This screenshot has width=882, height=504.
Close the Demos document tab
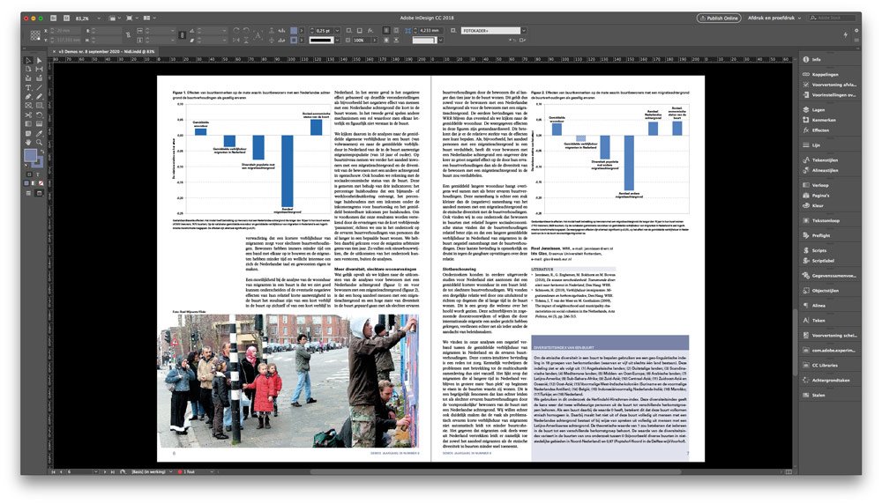pyautogui.click(x=54, y=51)
